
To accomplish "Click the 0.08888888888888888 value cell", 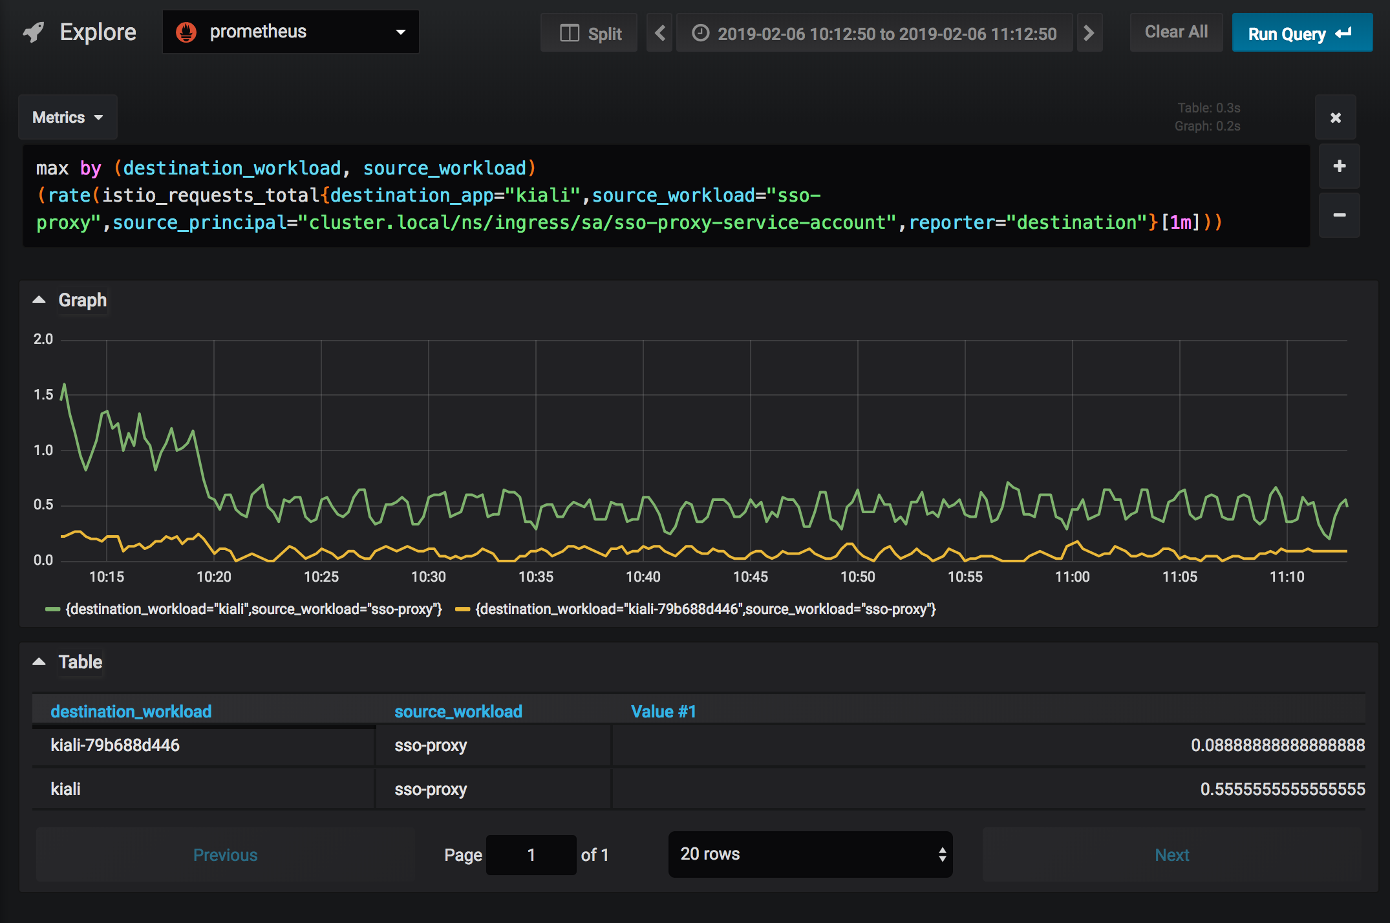I will 989,745.
